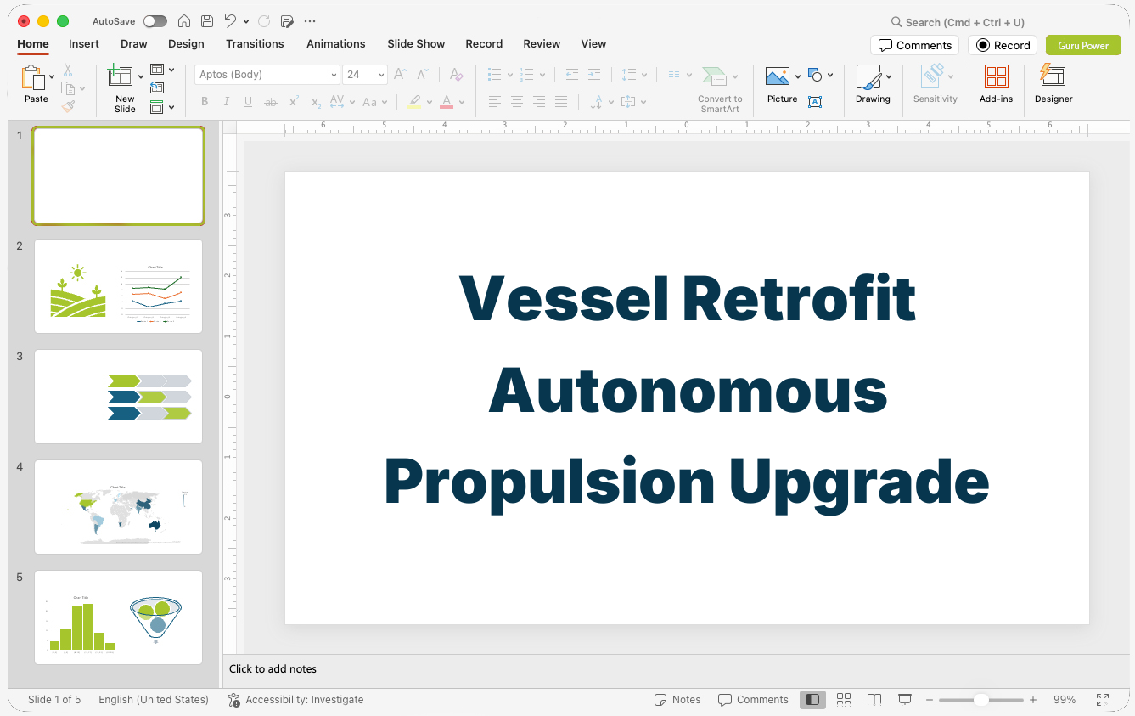Expand the Picture dropdown arrow
This screenshot has height=716, width=1135.
click(x=798, y=76)
